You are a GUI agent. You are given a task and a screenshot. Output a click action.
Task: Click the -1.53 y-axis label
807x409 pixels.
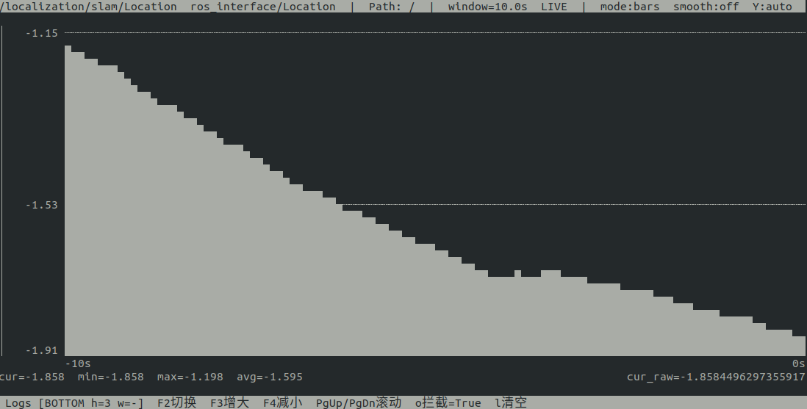tap(42, 205)
